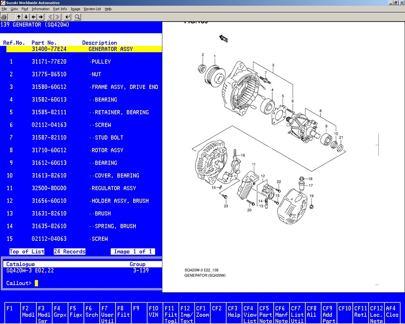The width and height of the screenshot is (405, 324).
Task: Click the CF3 Help function button
Action: tap(234, 313)
